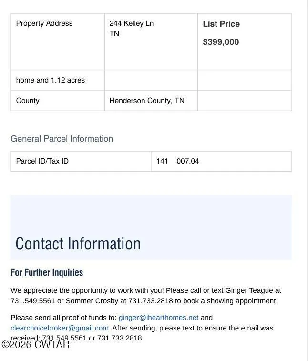The height and width of the screenshot is (361, 308).
Task: Click the "Property Address" table cell
Action: click(44, 23)
